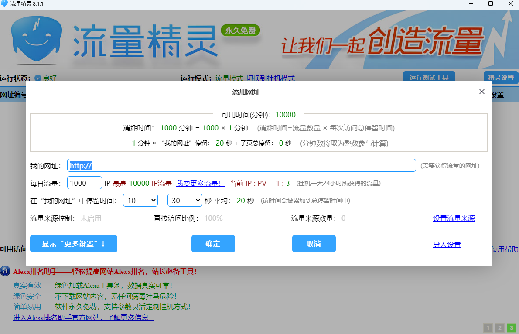Focus the 每日流量 input showing 1000
Image resolution: width=519 pixels, height=334 pixels.
tap(85, 183)
